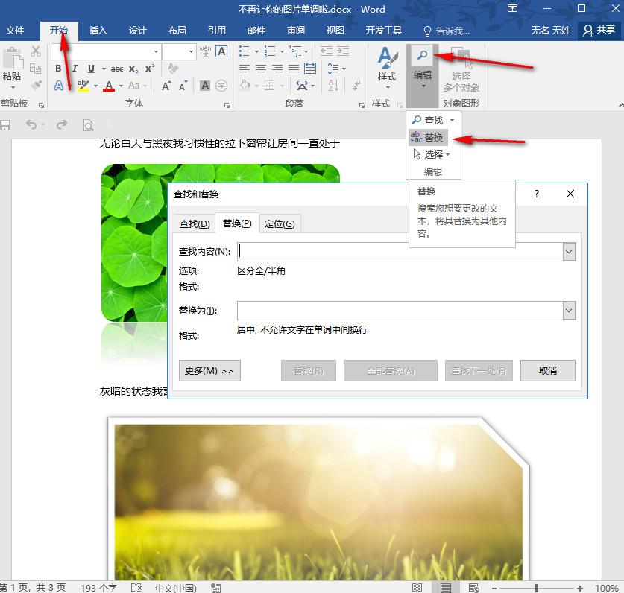Click the shading paint bucket icon
The width and height of the screenshot is (624, 593).
pyautogui.click(x=245, y=86)
